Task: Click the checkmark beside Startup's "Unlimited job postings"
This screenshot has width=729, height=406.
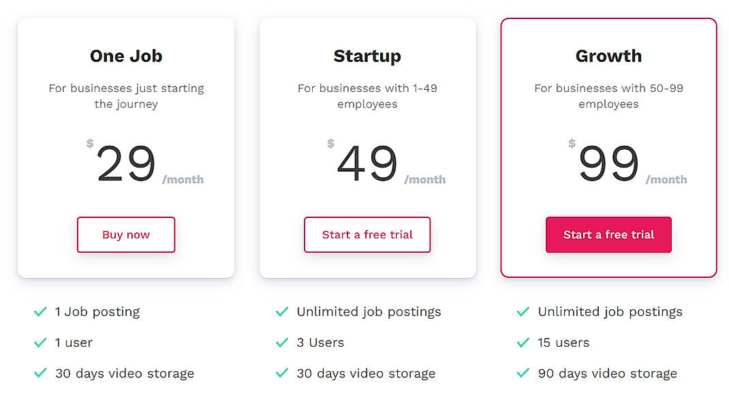Action: click(x=281, y=312)
